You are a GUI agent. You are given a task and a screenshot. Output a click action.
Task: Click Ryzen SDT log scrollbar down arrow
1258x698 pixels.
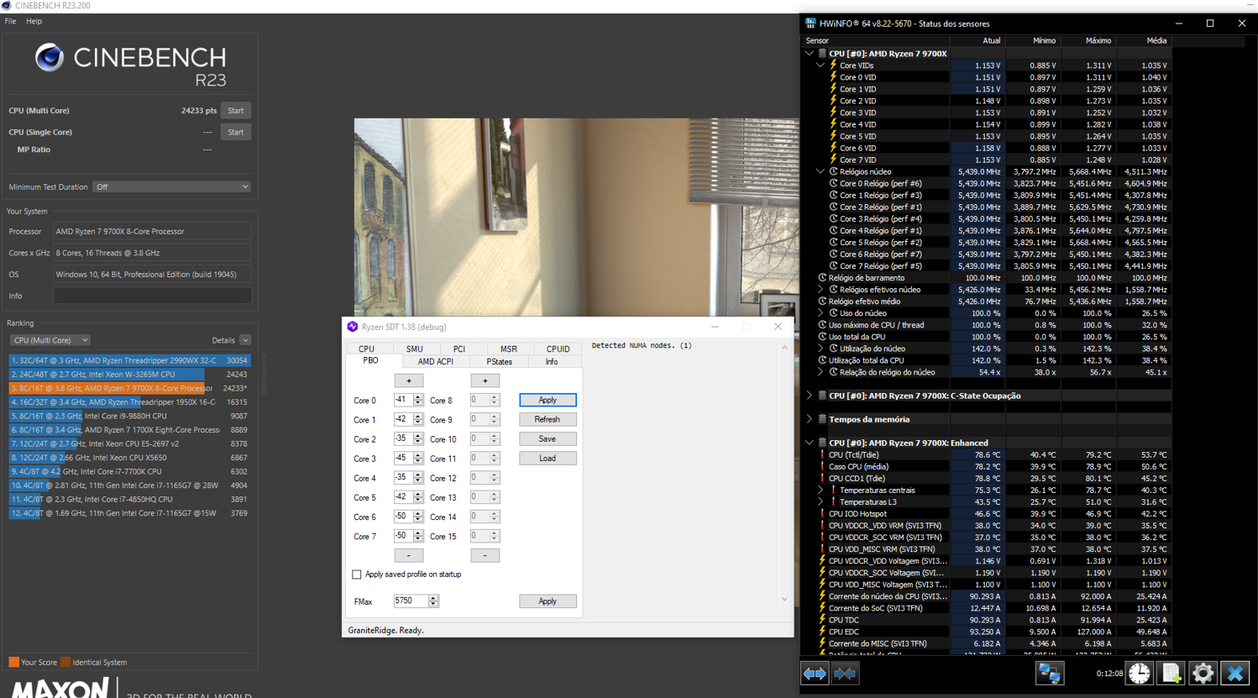784,600
